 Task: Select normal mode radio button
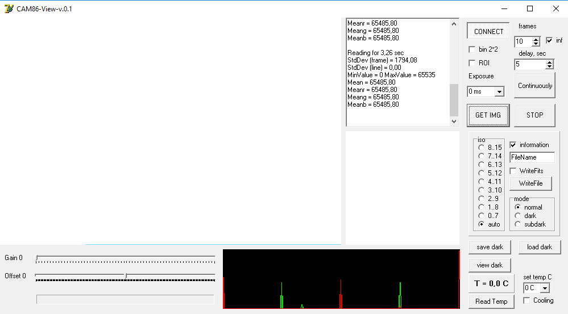coord(517,207)
